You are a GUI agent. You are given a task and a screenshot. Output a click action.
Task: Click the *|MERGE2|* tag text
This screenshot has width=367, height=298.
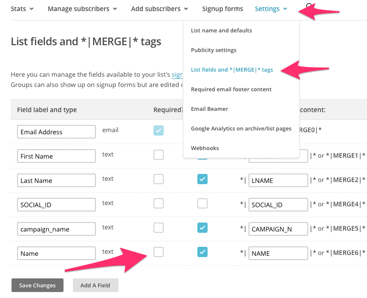[346, 180]
